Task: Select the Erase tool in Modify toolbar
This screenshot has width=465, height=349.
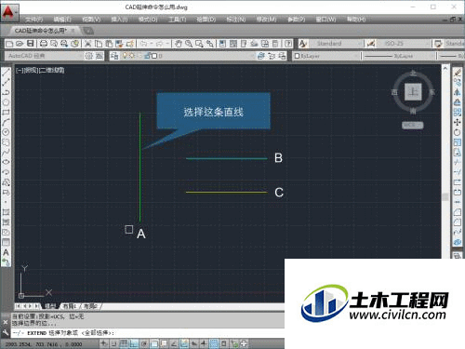Action: tap(458, 73)
